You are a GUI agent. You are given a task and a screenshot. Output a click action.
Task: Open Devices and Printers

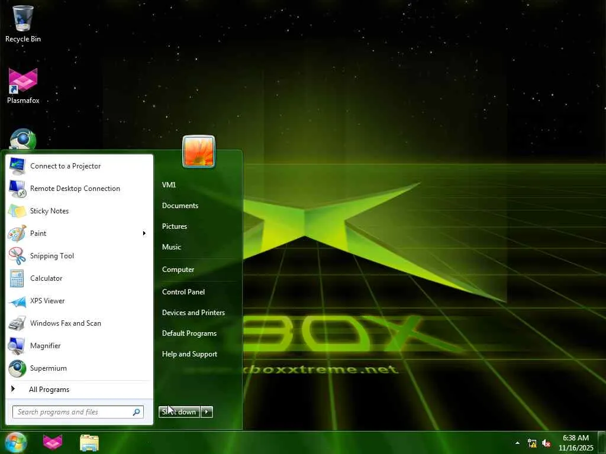point(194,313)
